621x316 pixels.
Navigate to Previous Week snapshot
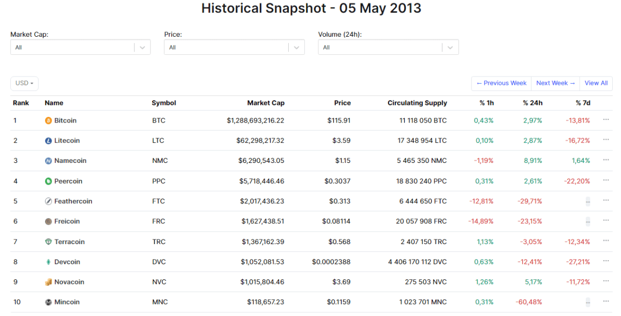click(500, 83)
